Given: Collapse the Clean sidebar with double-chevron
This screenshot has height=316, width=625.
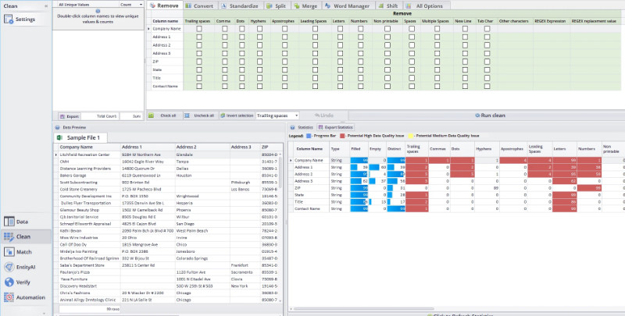Looking at the screenshot, I should [46, 6].
